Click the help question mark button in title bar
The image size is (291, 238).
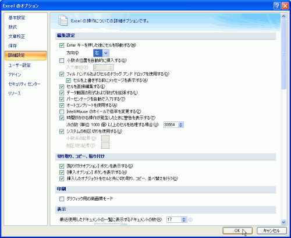point(277,6)
